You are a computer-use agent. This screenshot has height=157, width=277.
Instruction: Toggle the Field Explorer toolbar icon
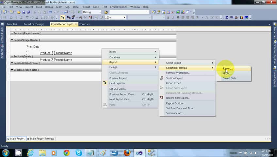62,17
